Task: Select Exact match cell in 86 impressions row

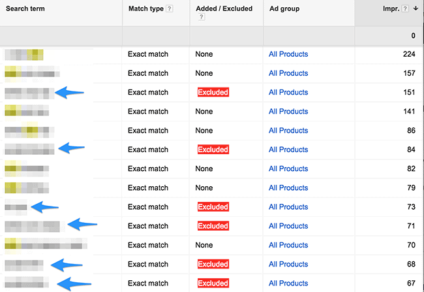Action: tap(148, 131)
